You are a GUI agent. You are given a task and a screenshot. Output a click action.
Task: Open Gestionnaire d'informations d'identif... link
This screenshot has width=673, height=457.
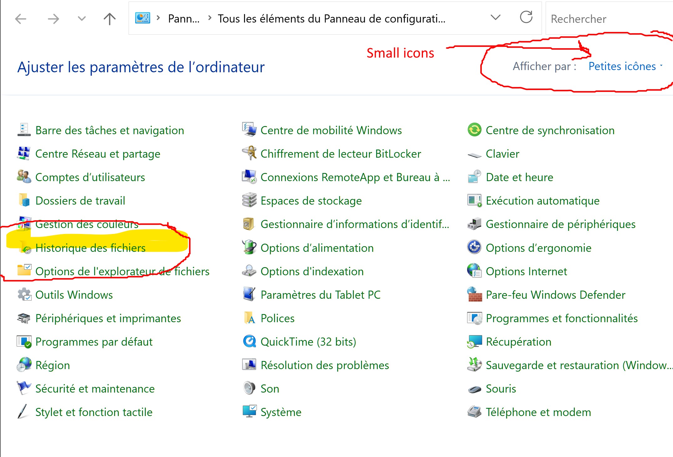coord(355,224)
